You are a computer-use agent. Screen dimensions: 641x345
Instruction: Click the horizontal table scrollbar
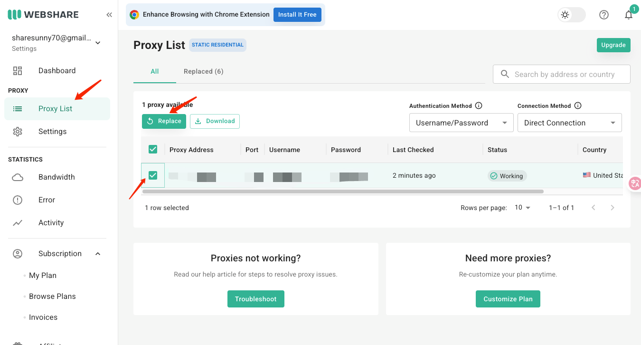tap(343, 192)
